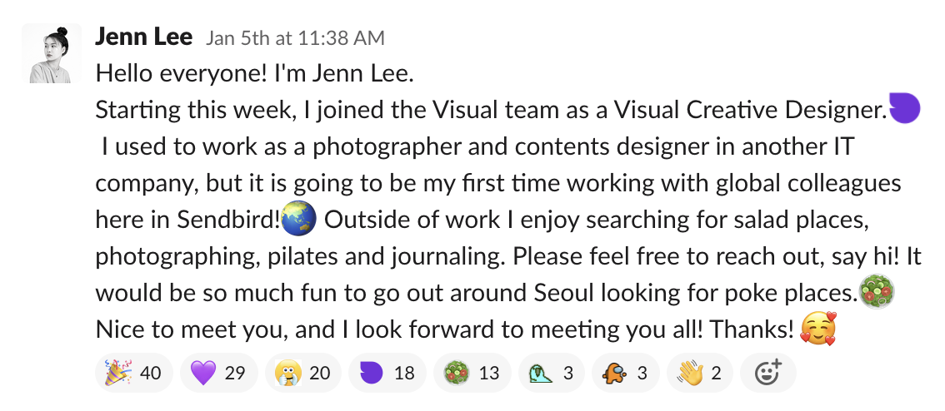Toggle the purple heart reaction
The width and height of the screenshot is (945, 411).
tap(217, 373)
